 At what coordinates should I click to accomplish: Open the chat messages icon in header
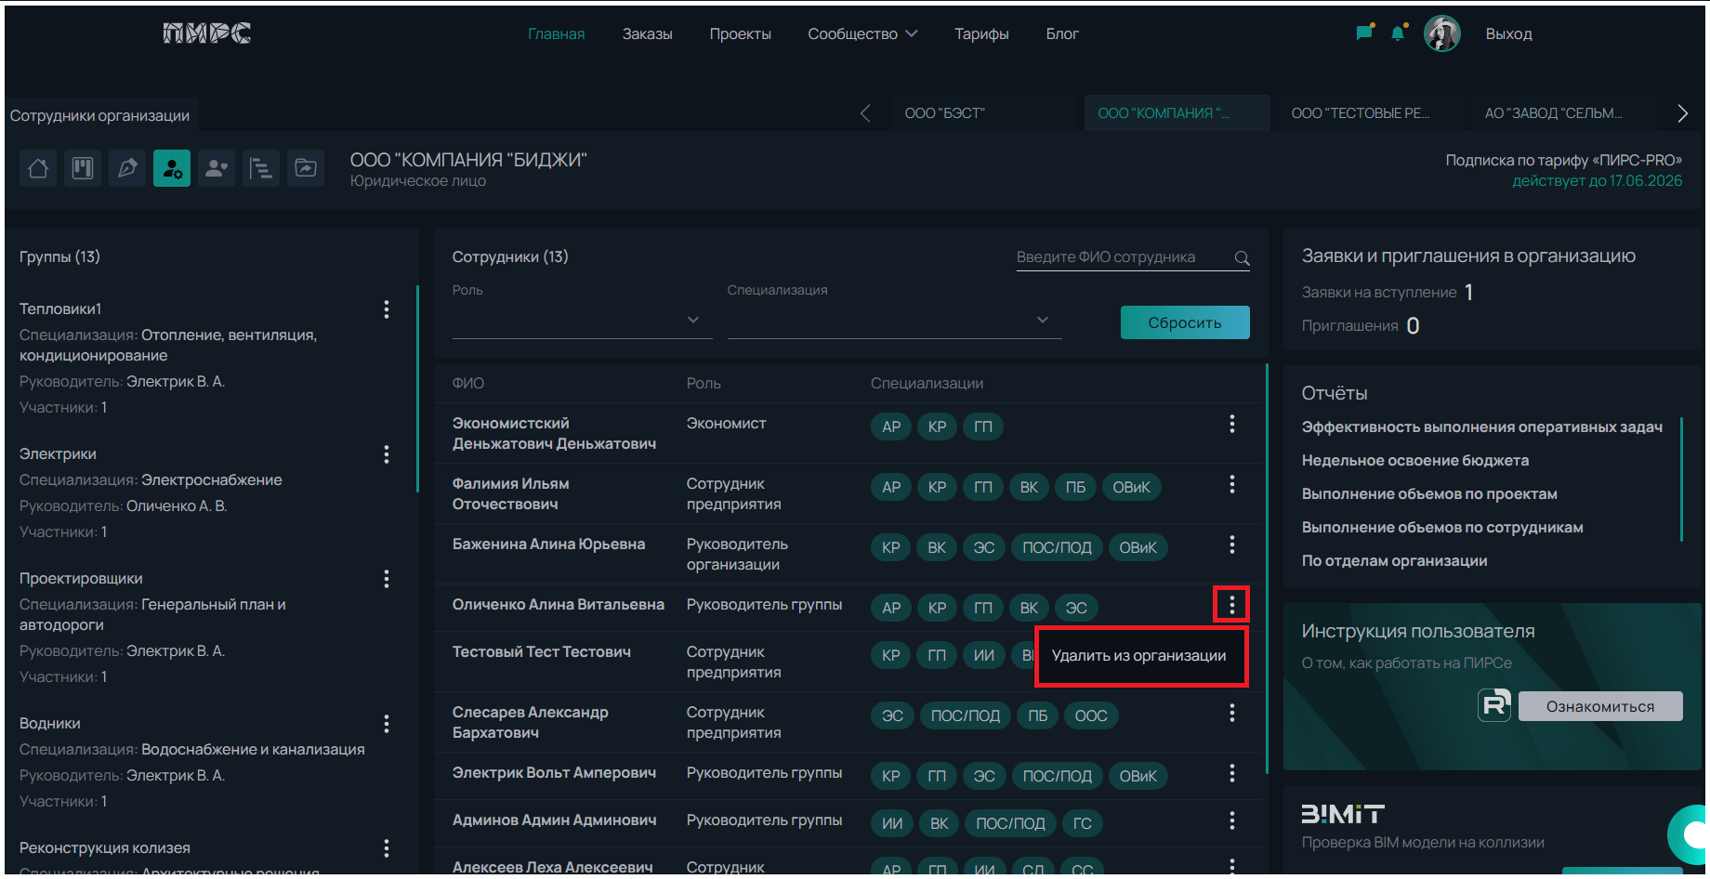1363,33
